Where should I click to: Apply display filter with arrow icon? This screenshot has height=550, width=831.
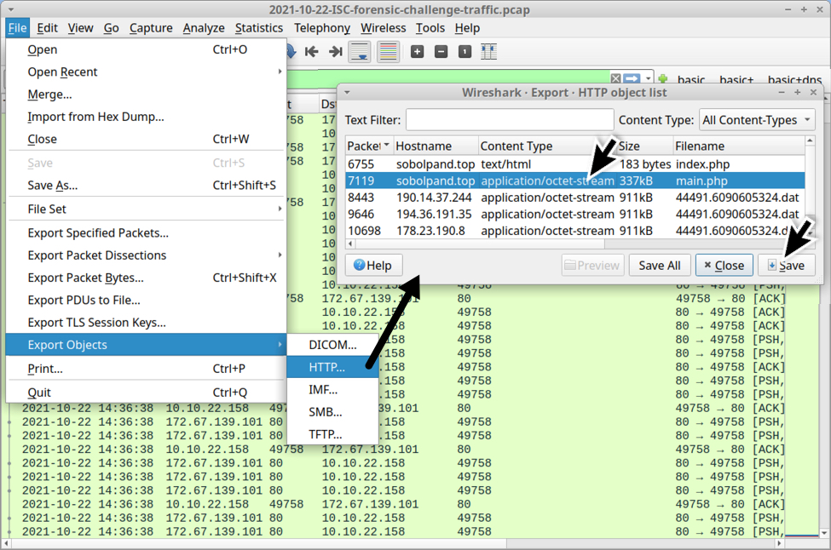(631, 79)
